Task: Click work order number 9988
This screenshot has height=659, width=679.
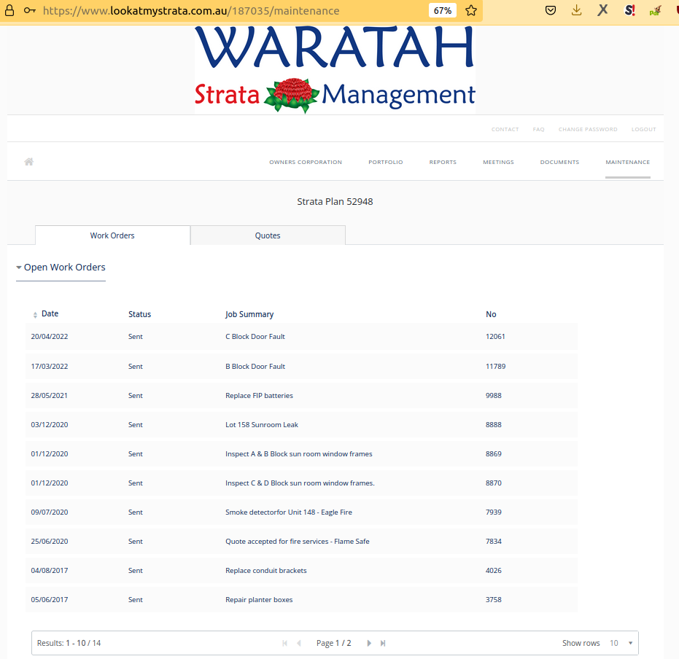Action: 493,396
